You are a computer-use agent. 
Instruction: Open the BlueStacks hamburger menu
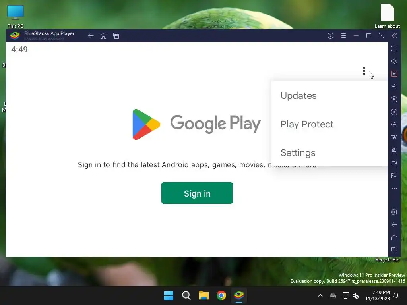pos(343,35)
